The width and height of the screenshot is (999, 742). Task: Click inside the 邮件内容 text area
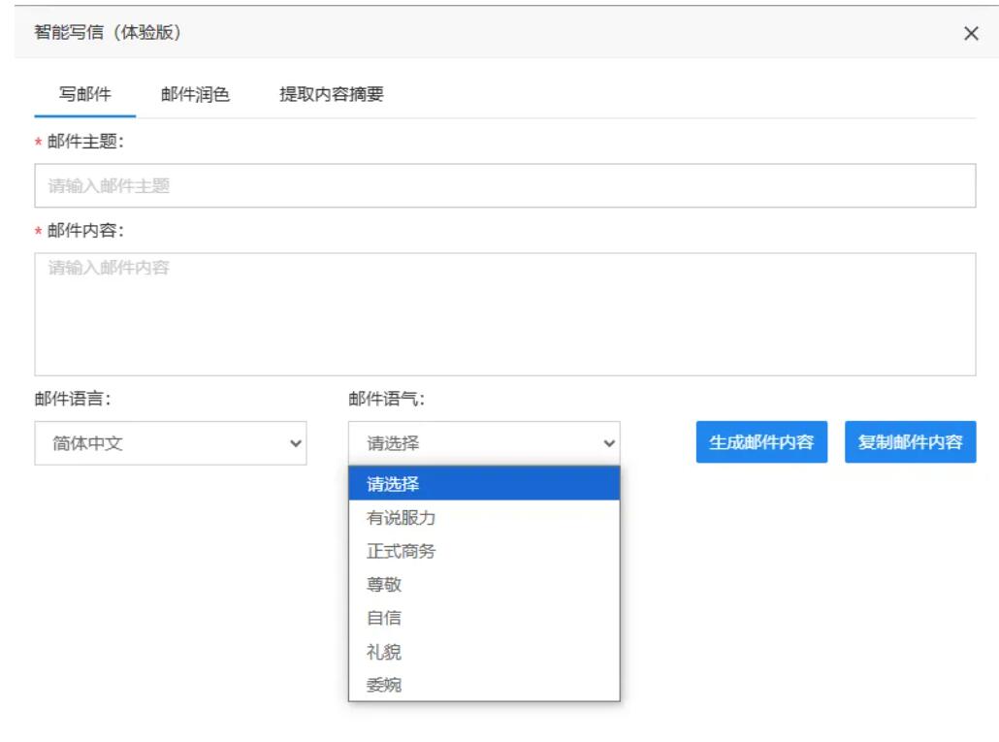click(504, 313)
